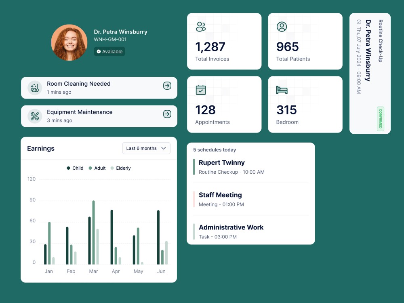This screenshot has width=404, height=303.
Task: Click the Equipment Maintenance tools icon
Action: tap(34, 116)
